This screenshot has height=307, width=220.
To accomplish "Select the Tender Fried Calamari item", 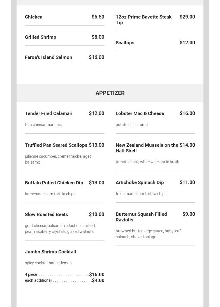I will coord(49,113).
